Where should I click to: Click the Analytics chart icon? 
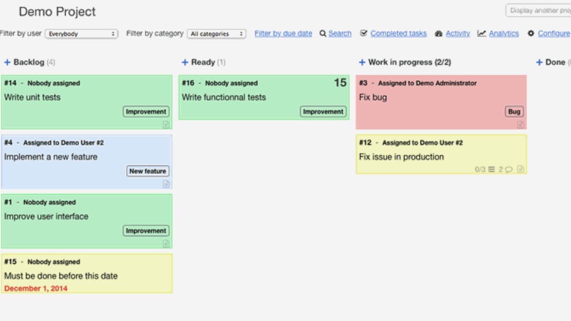pyautogui.click(x=481, y=33)
